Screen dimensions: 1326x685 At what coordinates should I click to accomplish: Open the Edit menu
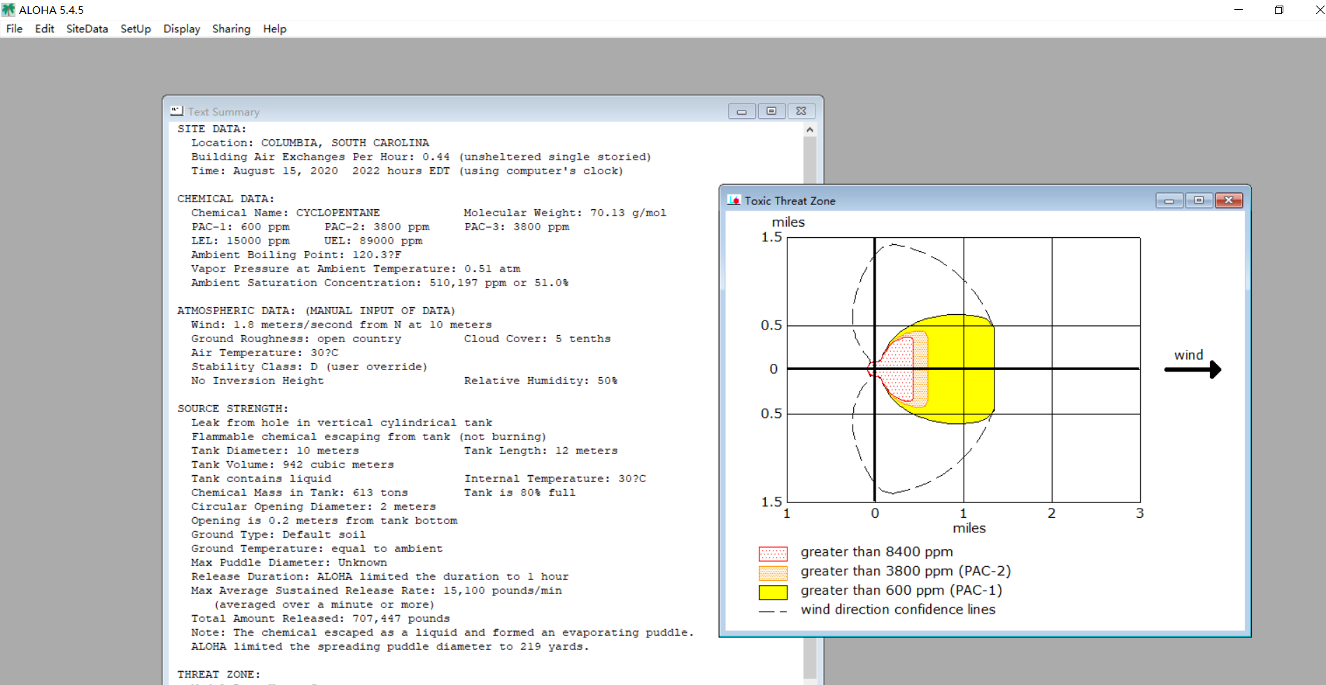click(44, 29)
